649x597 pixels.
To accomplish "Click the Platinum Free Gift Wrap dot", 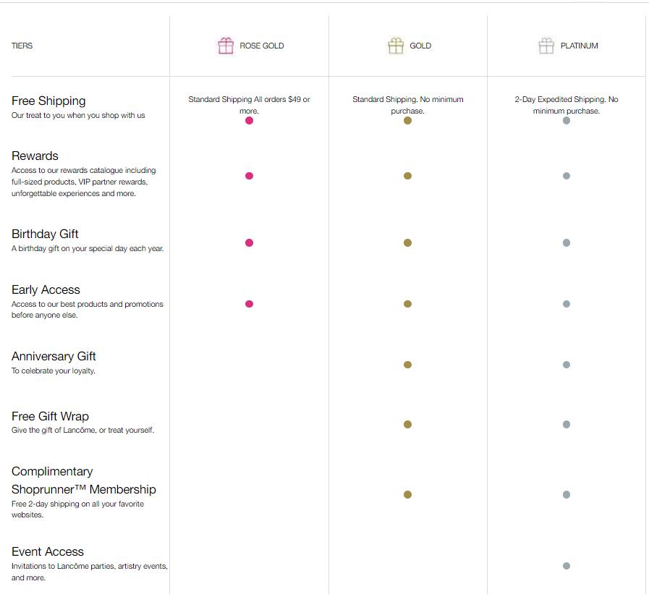I will pos(567,425).
